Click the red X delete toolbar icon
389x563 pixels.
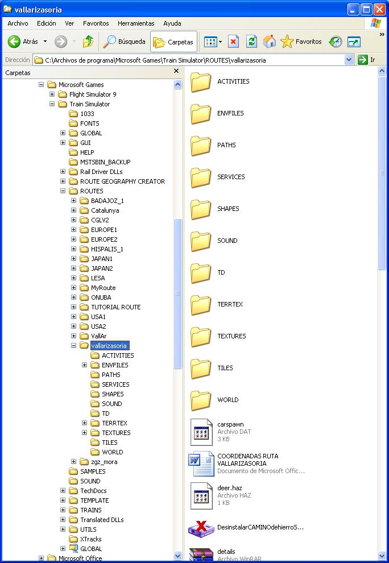click(233, 42)
